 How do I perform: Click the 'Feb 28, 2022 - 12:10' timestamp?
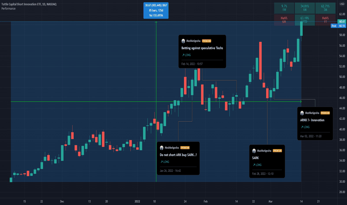click(263, 174)
